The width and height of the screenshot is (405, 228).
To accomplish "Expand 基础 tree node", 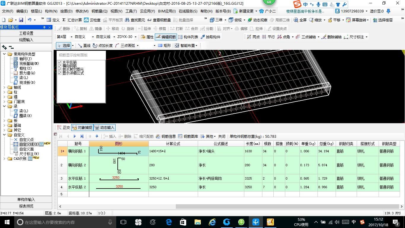I will click(x=4, y=125).
